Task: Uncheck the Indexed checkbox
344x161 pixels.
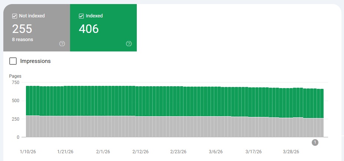Action: point(81,16)
